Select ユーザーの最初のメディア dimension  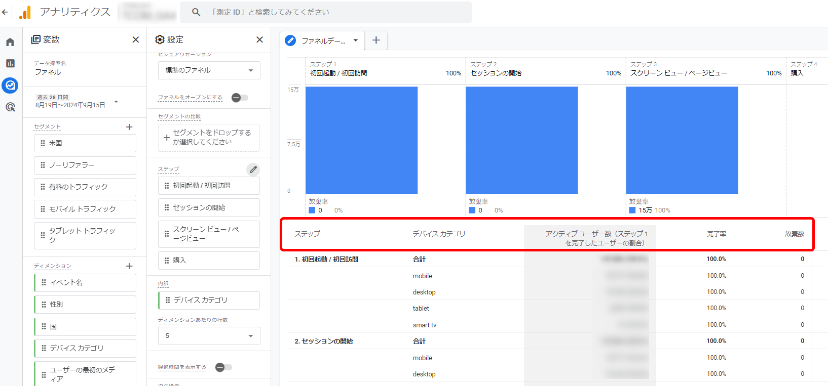point(85,374)
